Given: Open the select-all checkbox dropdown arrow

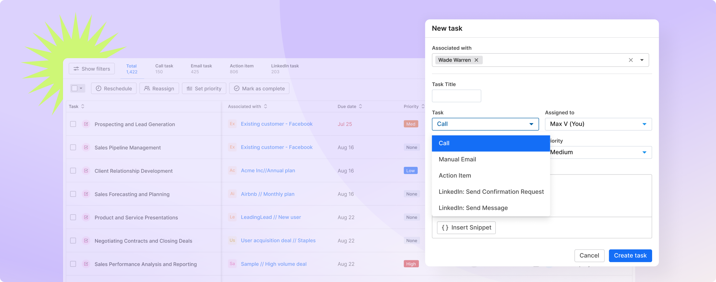Looking at the screenshot, I should [x=81, y=88].
